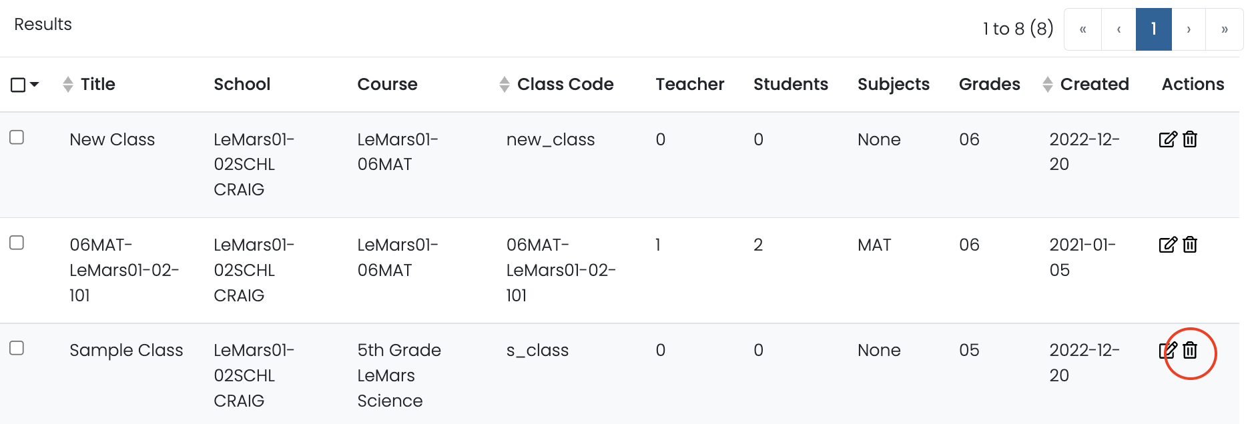This screenshot has width=1252, height=424.
Task: Click the Class Code column header
Action: coord(565,84)
